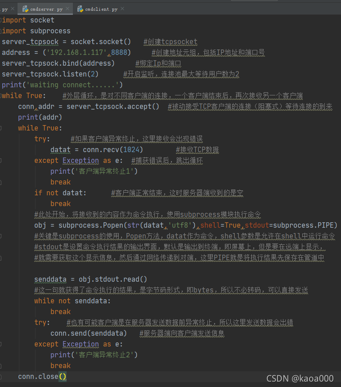The width and height of the screenshot is (341, 387).
Task: Click the 'print(addr)' line
Action: pos(40,117)
